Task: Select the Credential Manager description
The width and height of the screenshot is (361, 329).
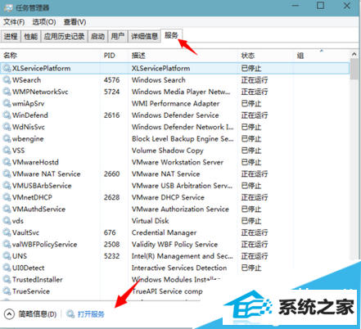Action: click(x=164, y=232)
